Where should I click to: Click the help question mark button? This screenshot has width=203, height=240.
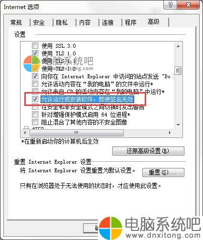coord(170,5)
